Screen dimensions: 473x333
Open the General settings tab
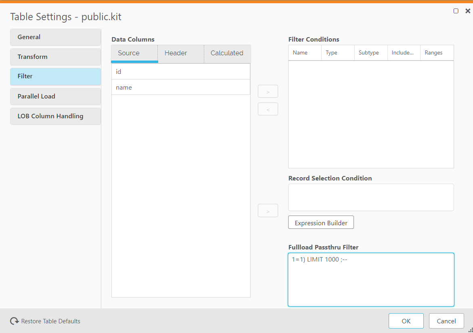[55, 37]
